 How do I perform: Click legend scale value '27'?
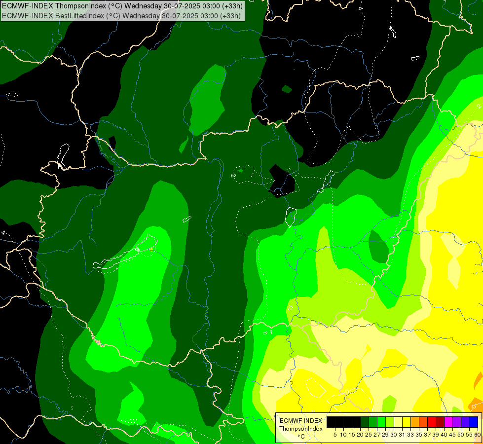tap(377, 435)
